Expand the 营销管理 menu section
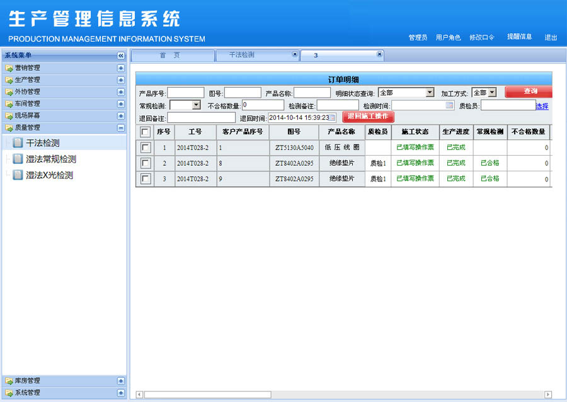Viewport: 567px width, 402px height. (121, 68)
